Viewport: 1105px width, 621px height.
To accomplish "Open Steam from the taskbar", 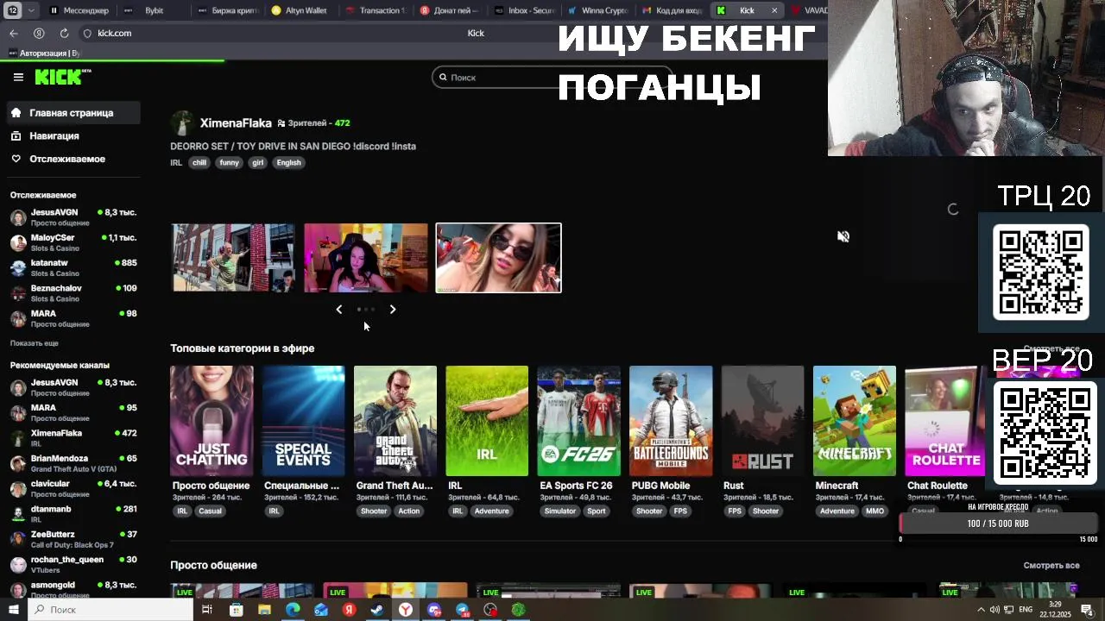I will [x=377, y=610].
